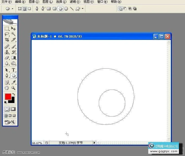The width and height of the screenshot is (185, 156).
Task: Select the Slice tool
Action: click(13, 40)
